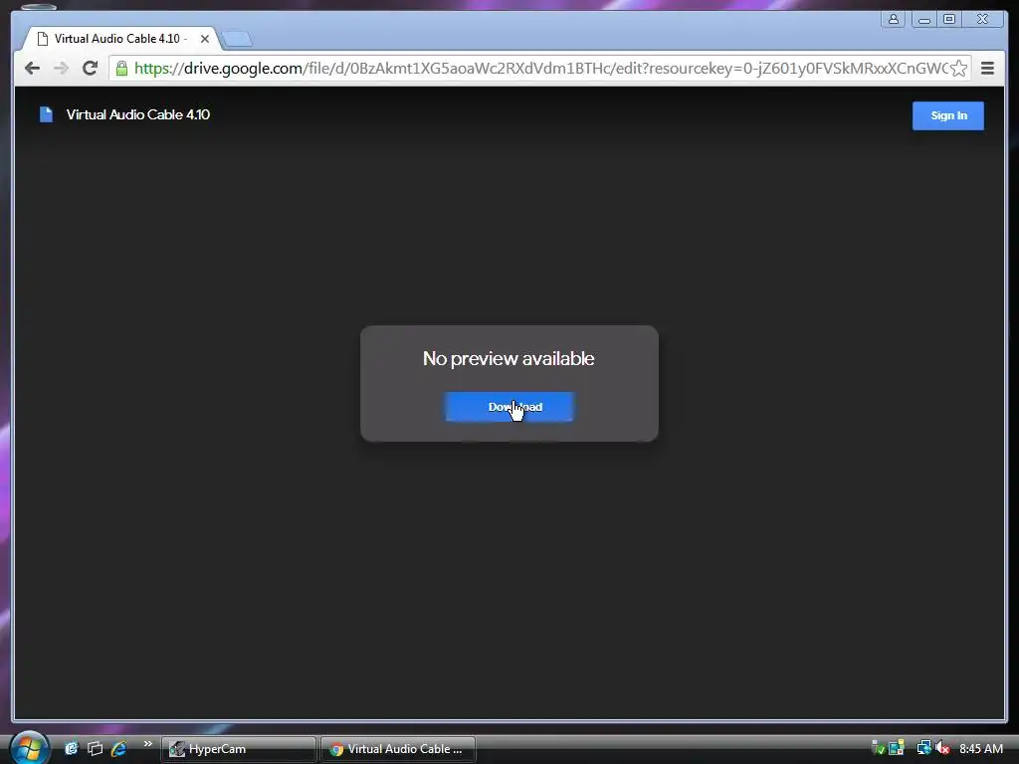Viewport: 1019px width, 764px height.
Task: Open Chrome hamburger menu
Action: tap(987, 69)
